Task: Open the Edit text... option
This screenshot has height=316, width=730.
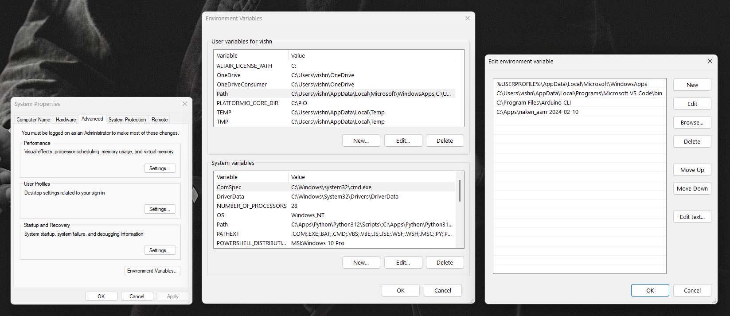Action: tap(692, 217)
